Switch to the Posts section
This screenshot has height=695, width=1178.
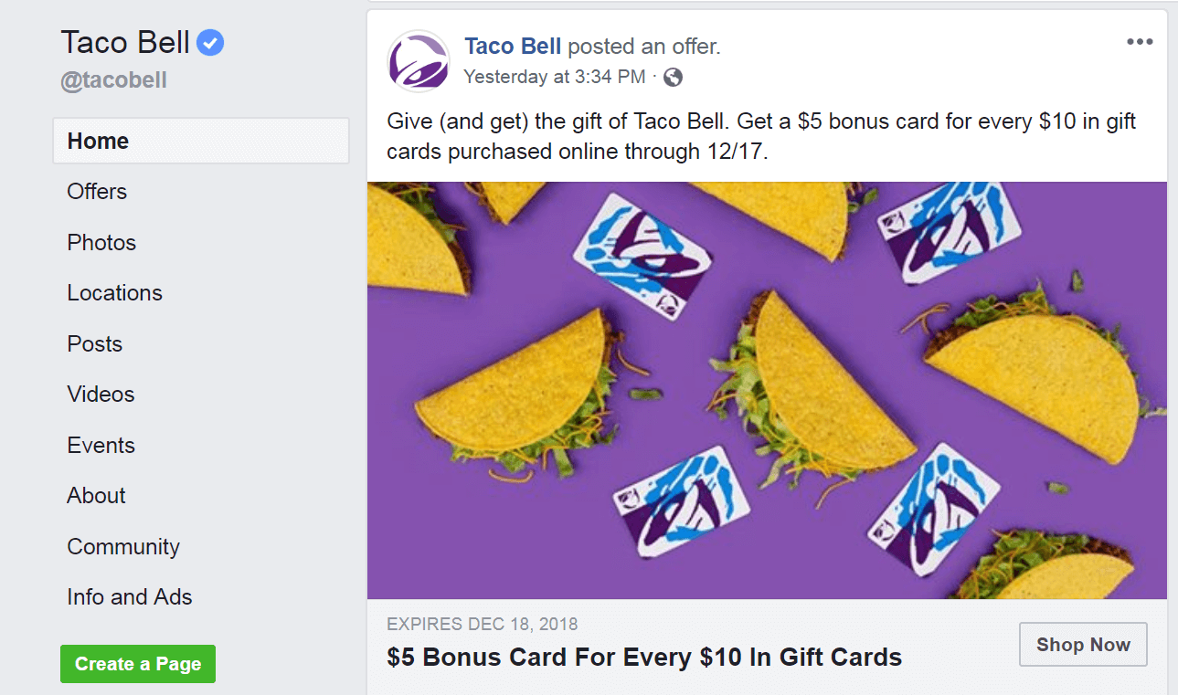[94, 344]
